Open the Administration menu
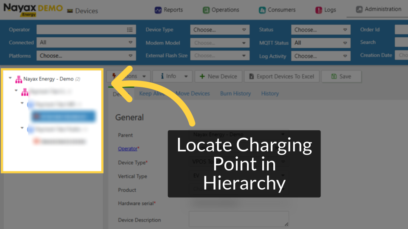The width and height of the screenshot is (408, 229). tap(379, 9)
